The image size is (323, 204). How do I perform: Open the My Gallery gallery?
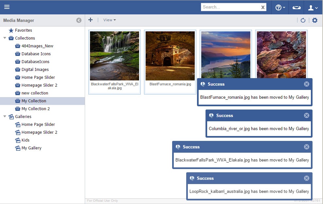click(31, 148)
